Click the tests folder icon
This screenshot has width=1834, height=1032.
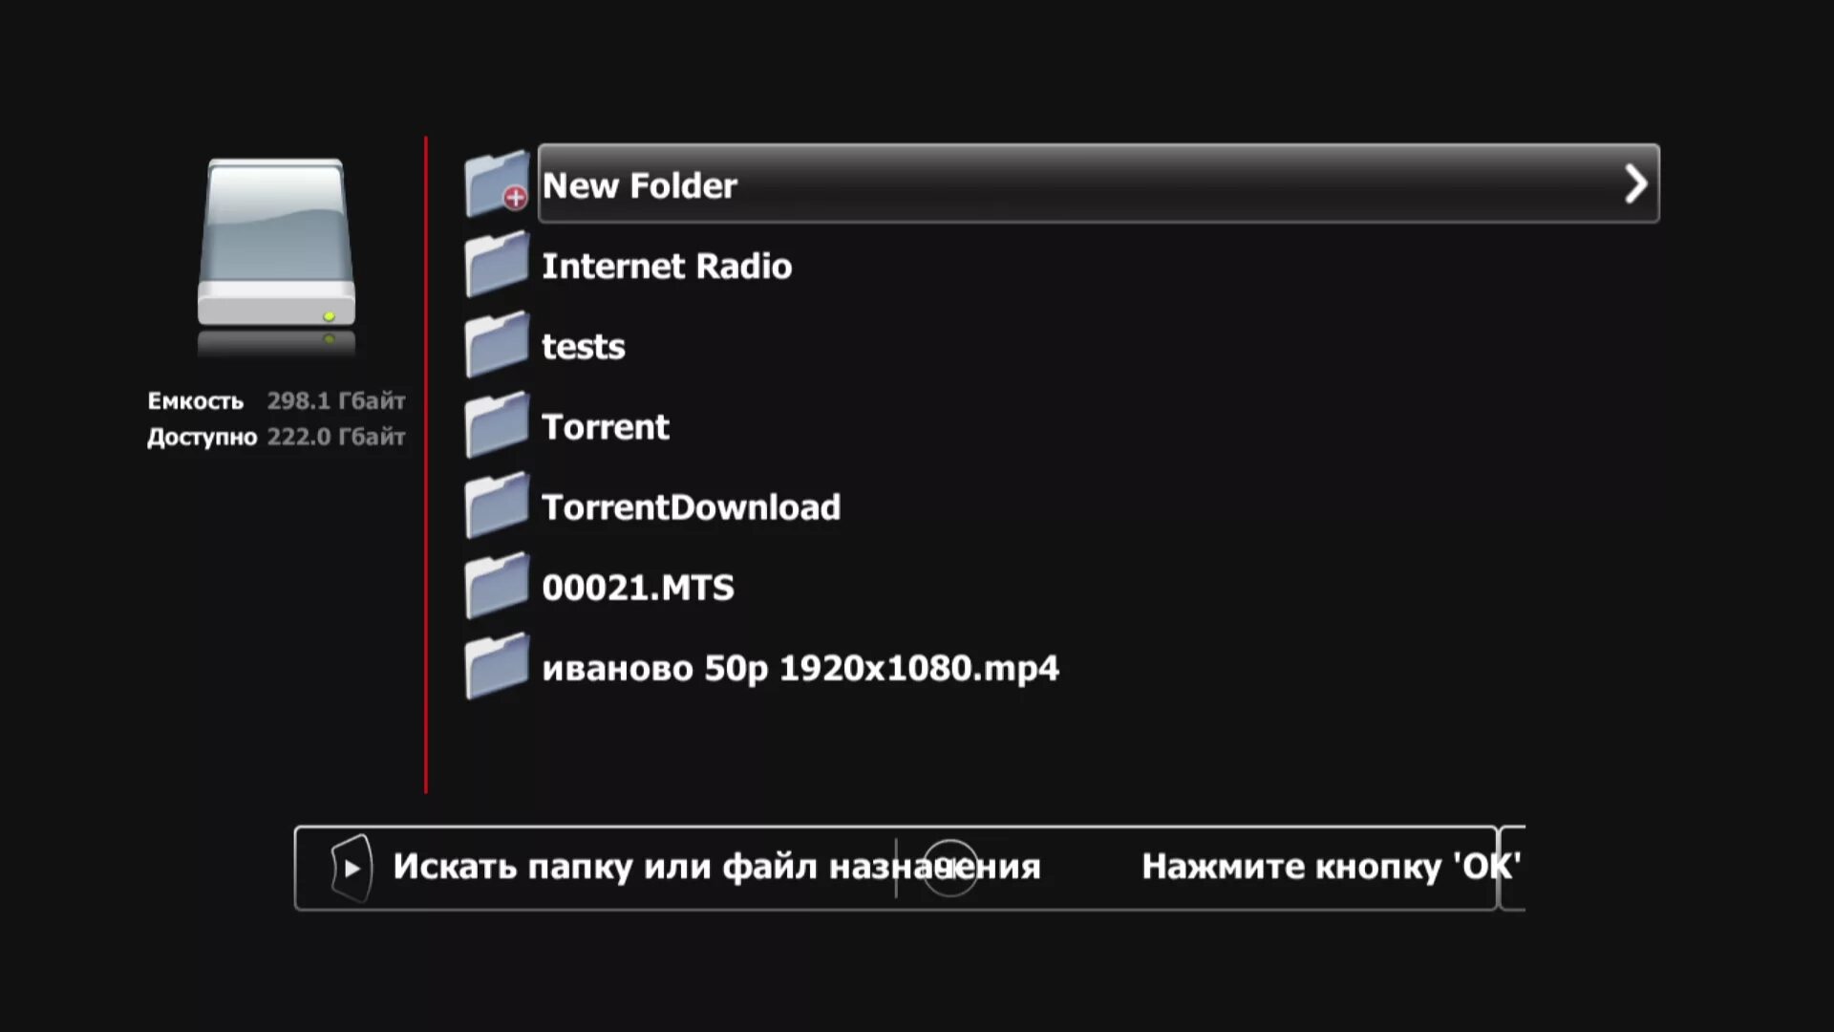coord(497,345)
